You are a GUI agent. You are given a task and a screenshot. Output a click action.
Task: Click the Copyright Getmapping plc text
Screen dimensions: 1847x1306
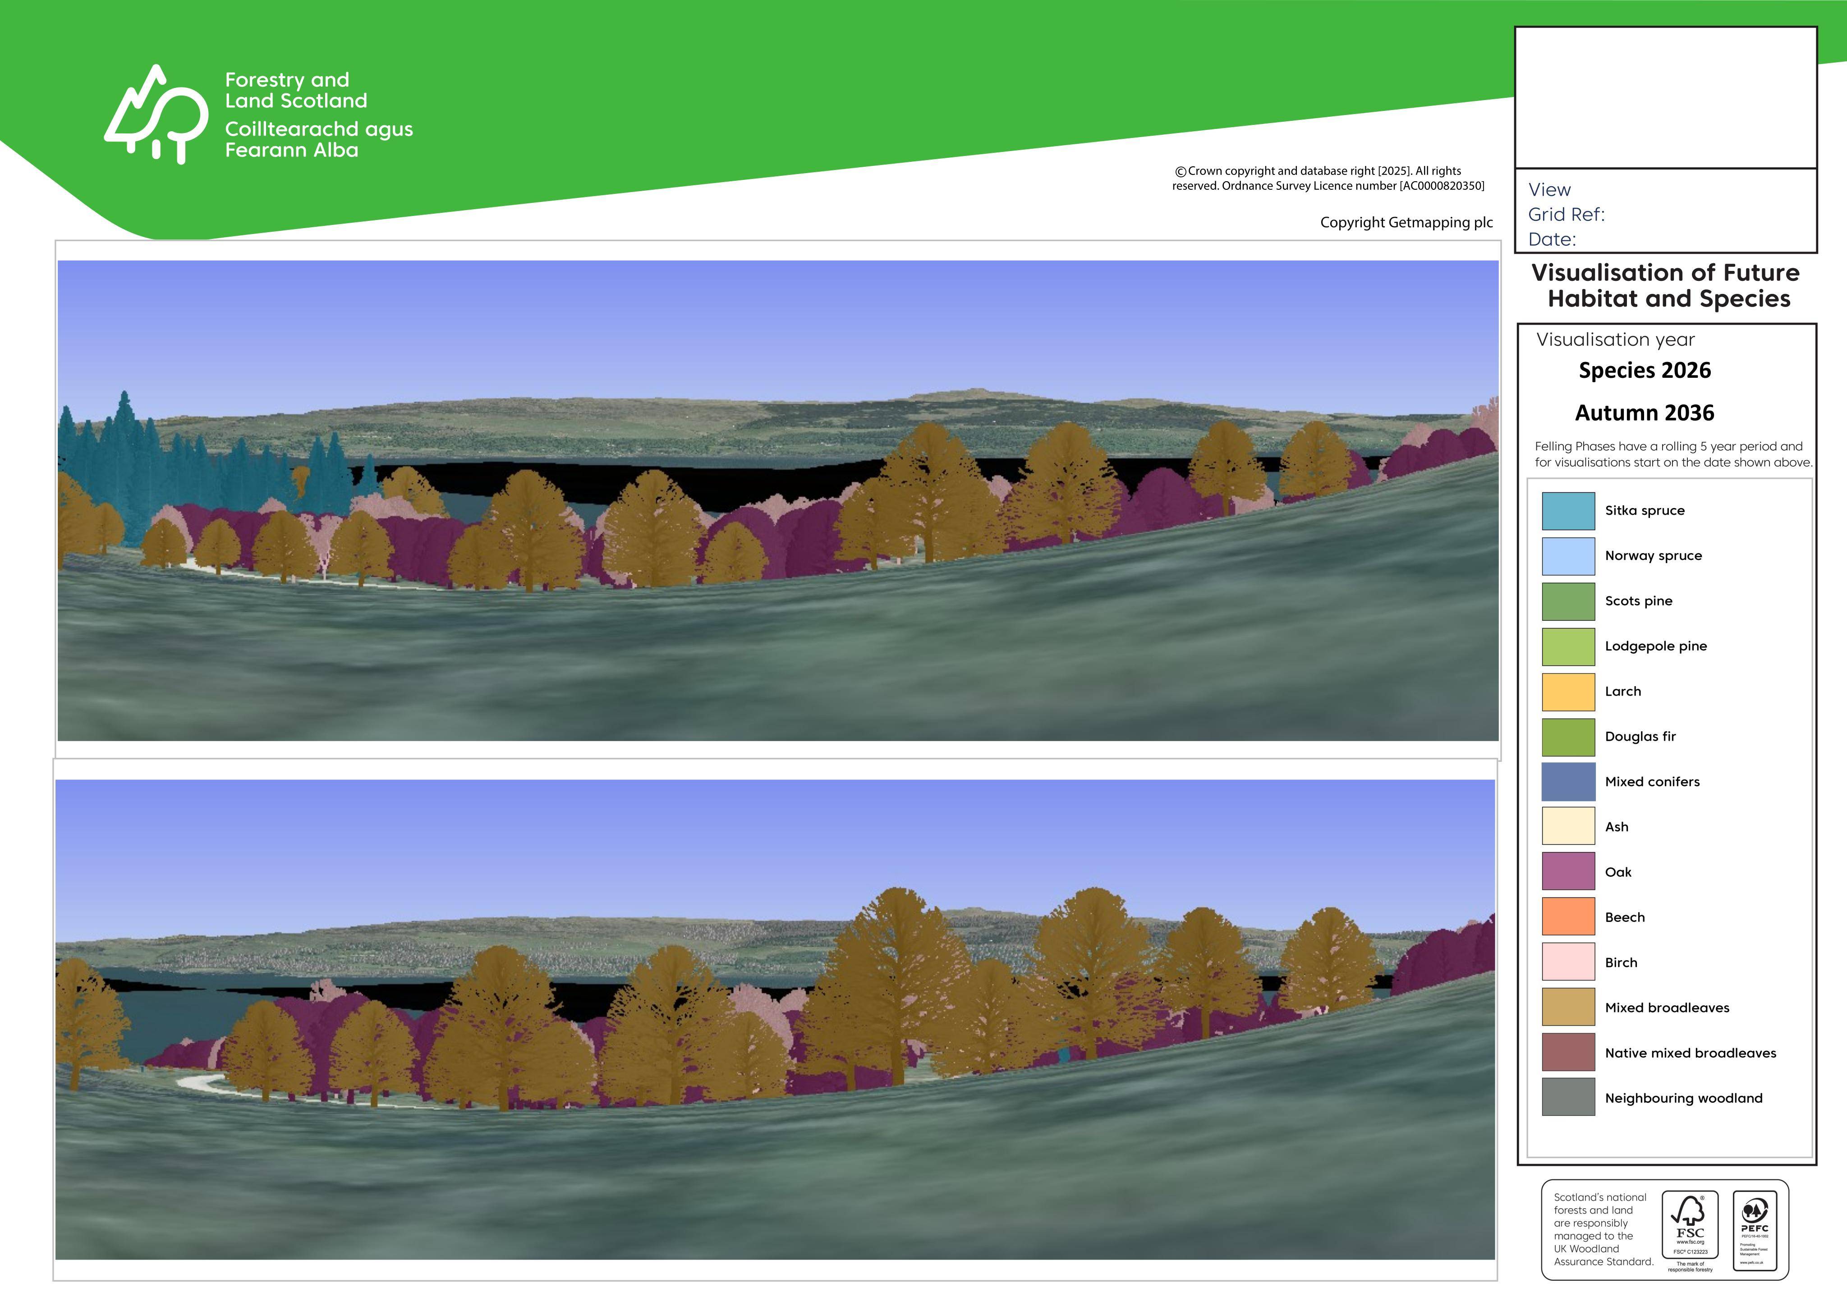click(x=1406, y=223)
